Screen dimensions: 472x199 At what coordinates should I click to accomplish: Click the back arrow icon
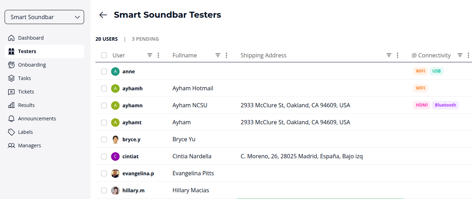coord(103,15)
